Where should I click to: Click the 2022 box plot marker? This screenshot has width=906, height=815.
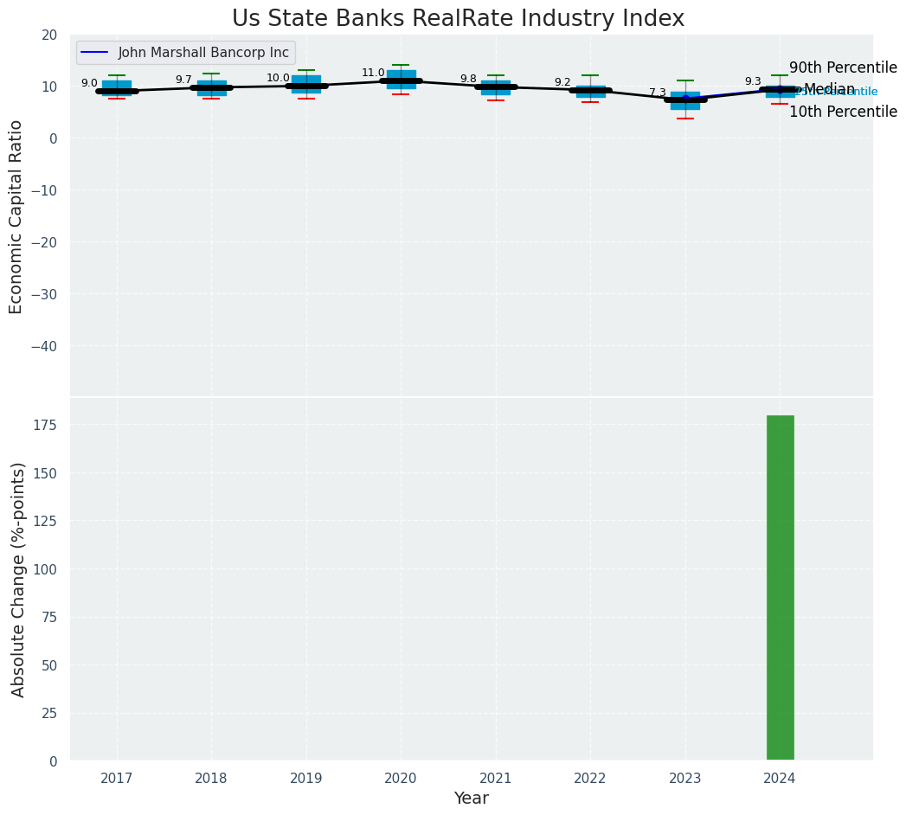pos(590,90)
